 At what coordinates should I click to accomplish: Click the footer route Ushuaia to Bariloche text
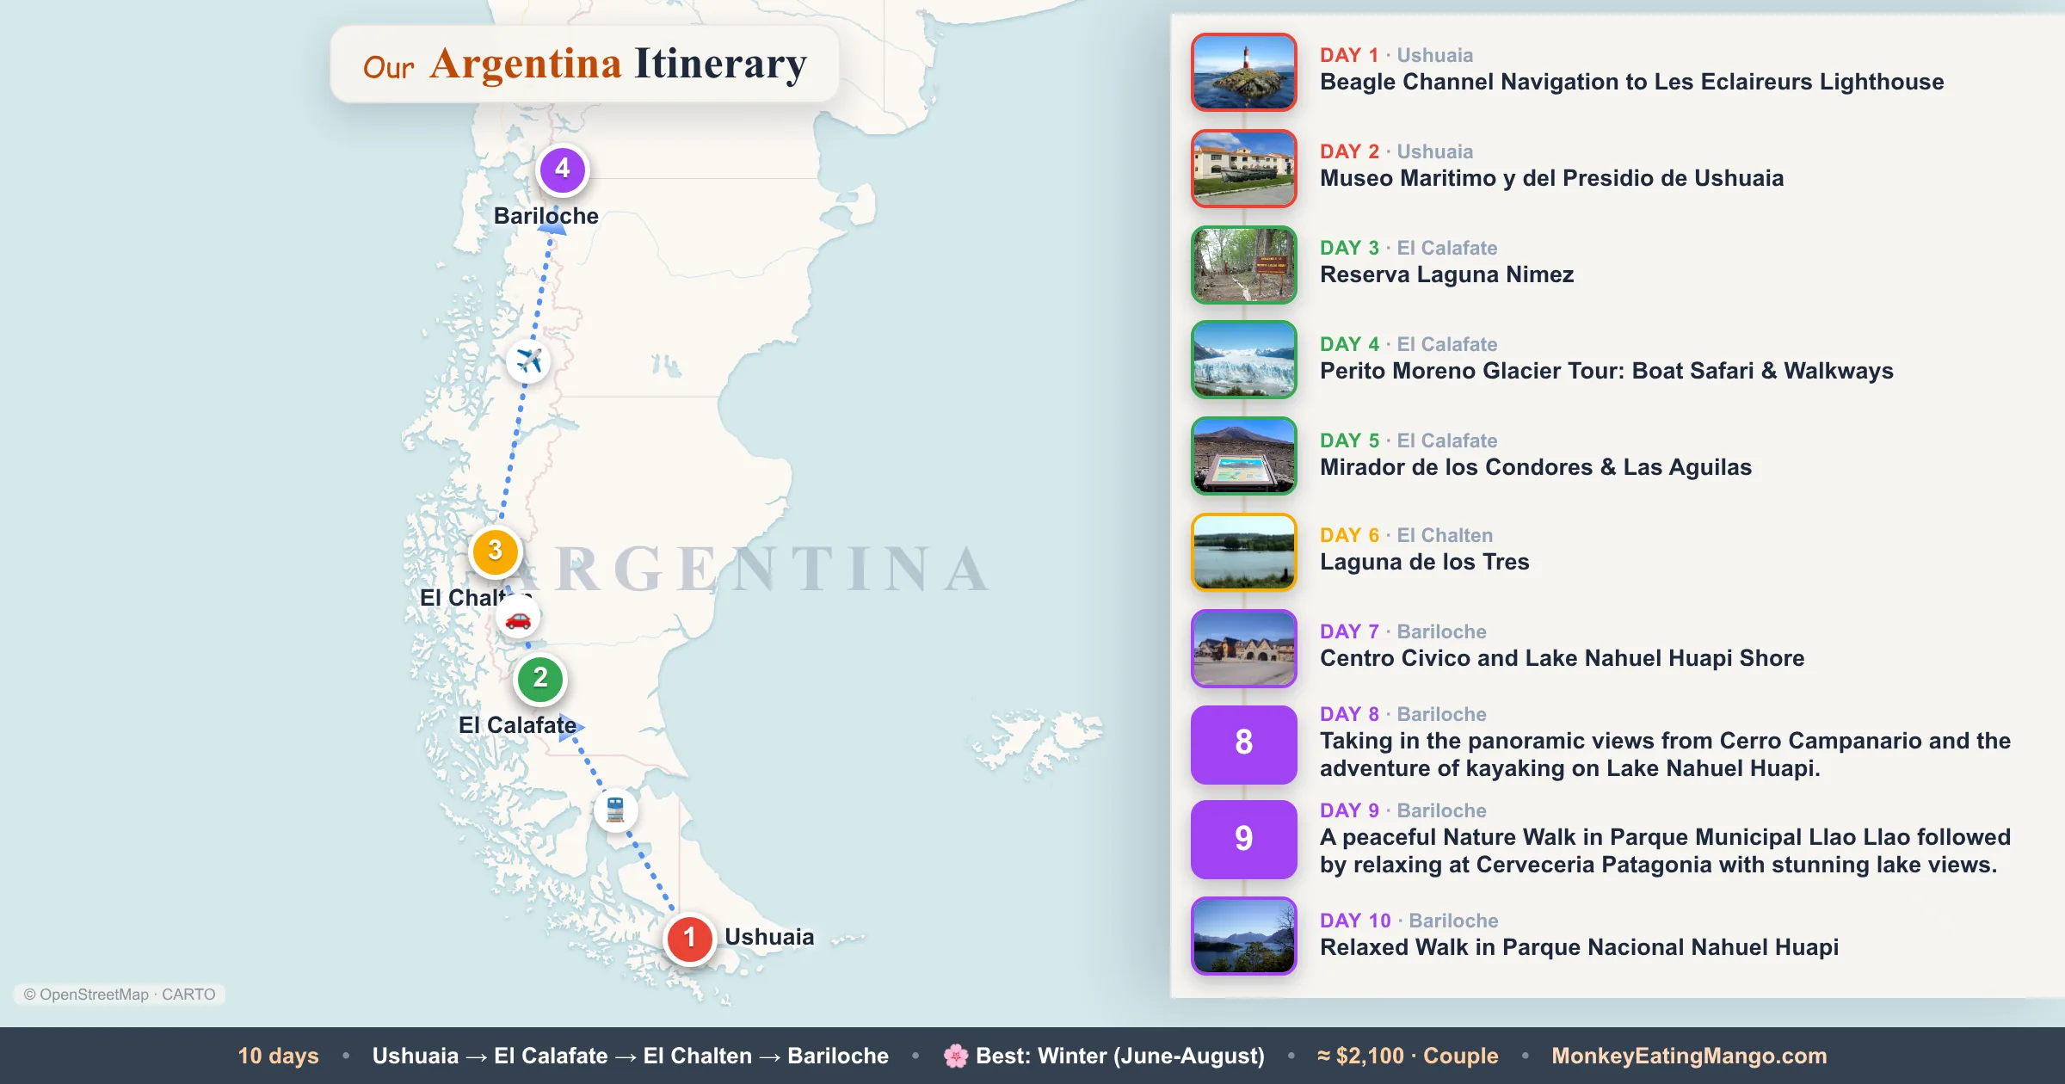(630, 1056)
